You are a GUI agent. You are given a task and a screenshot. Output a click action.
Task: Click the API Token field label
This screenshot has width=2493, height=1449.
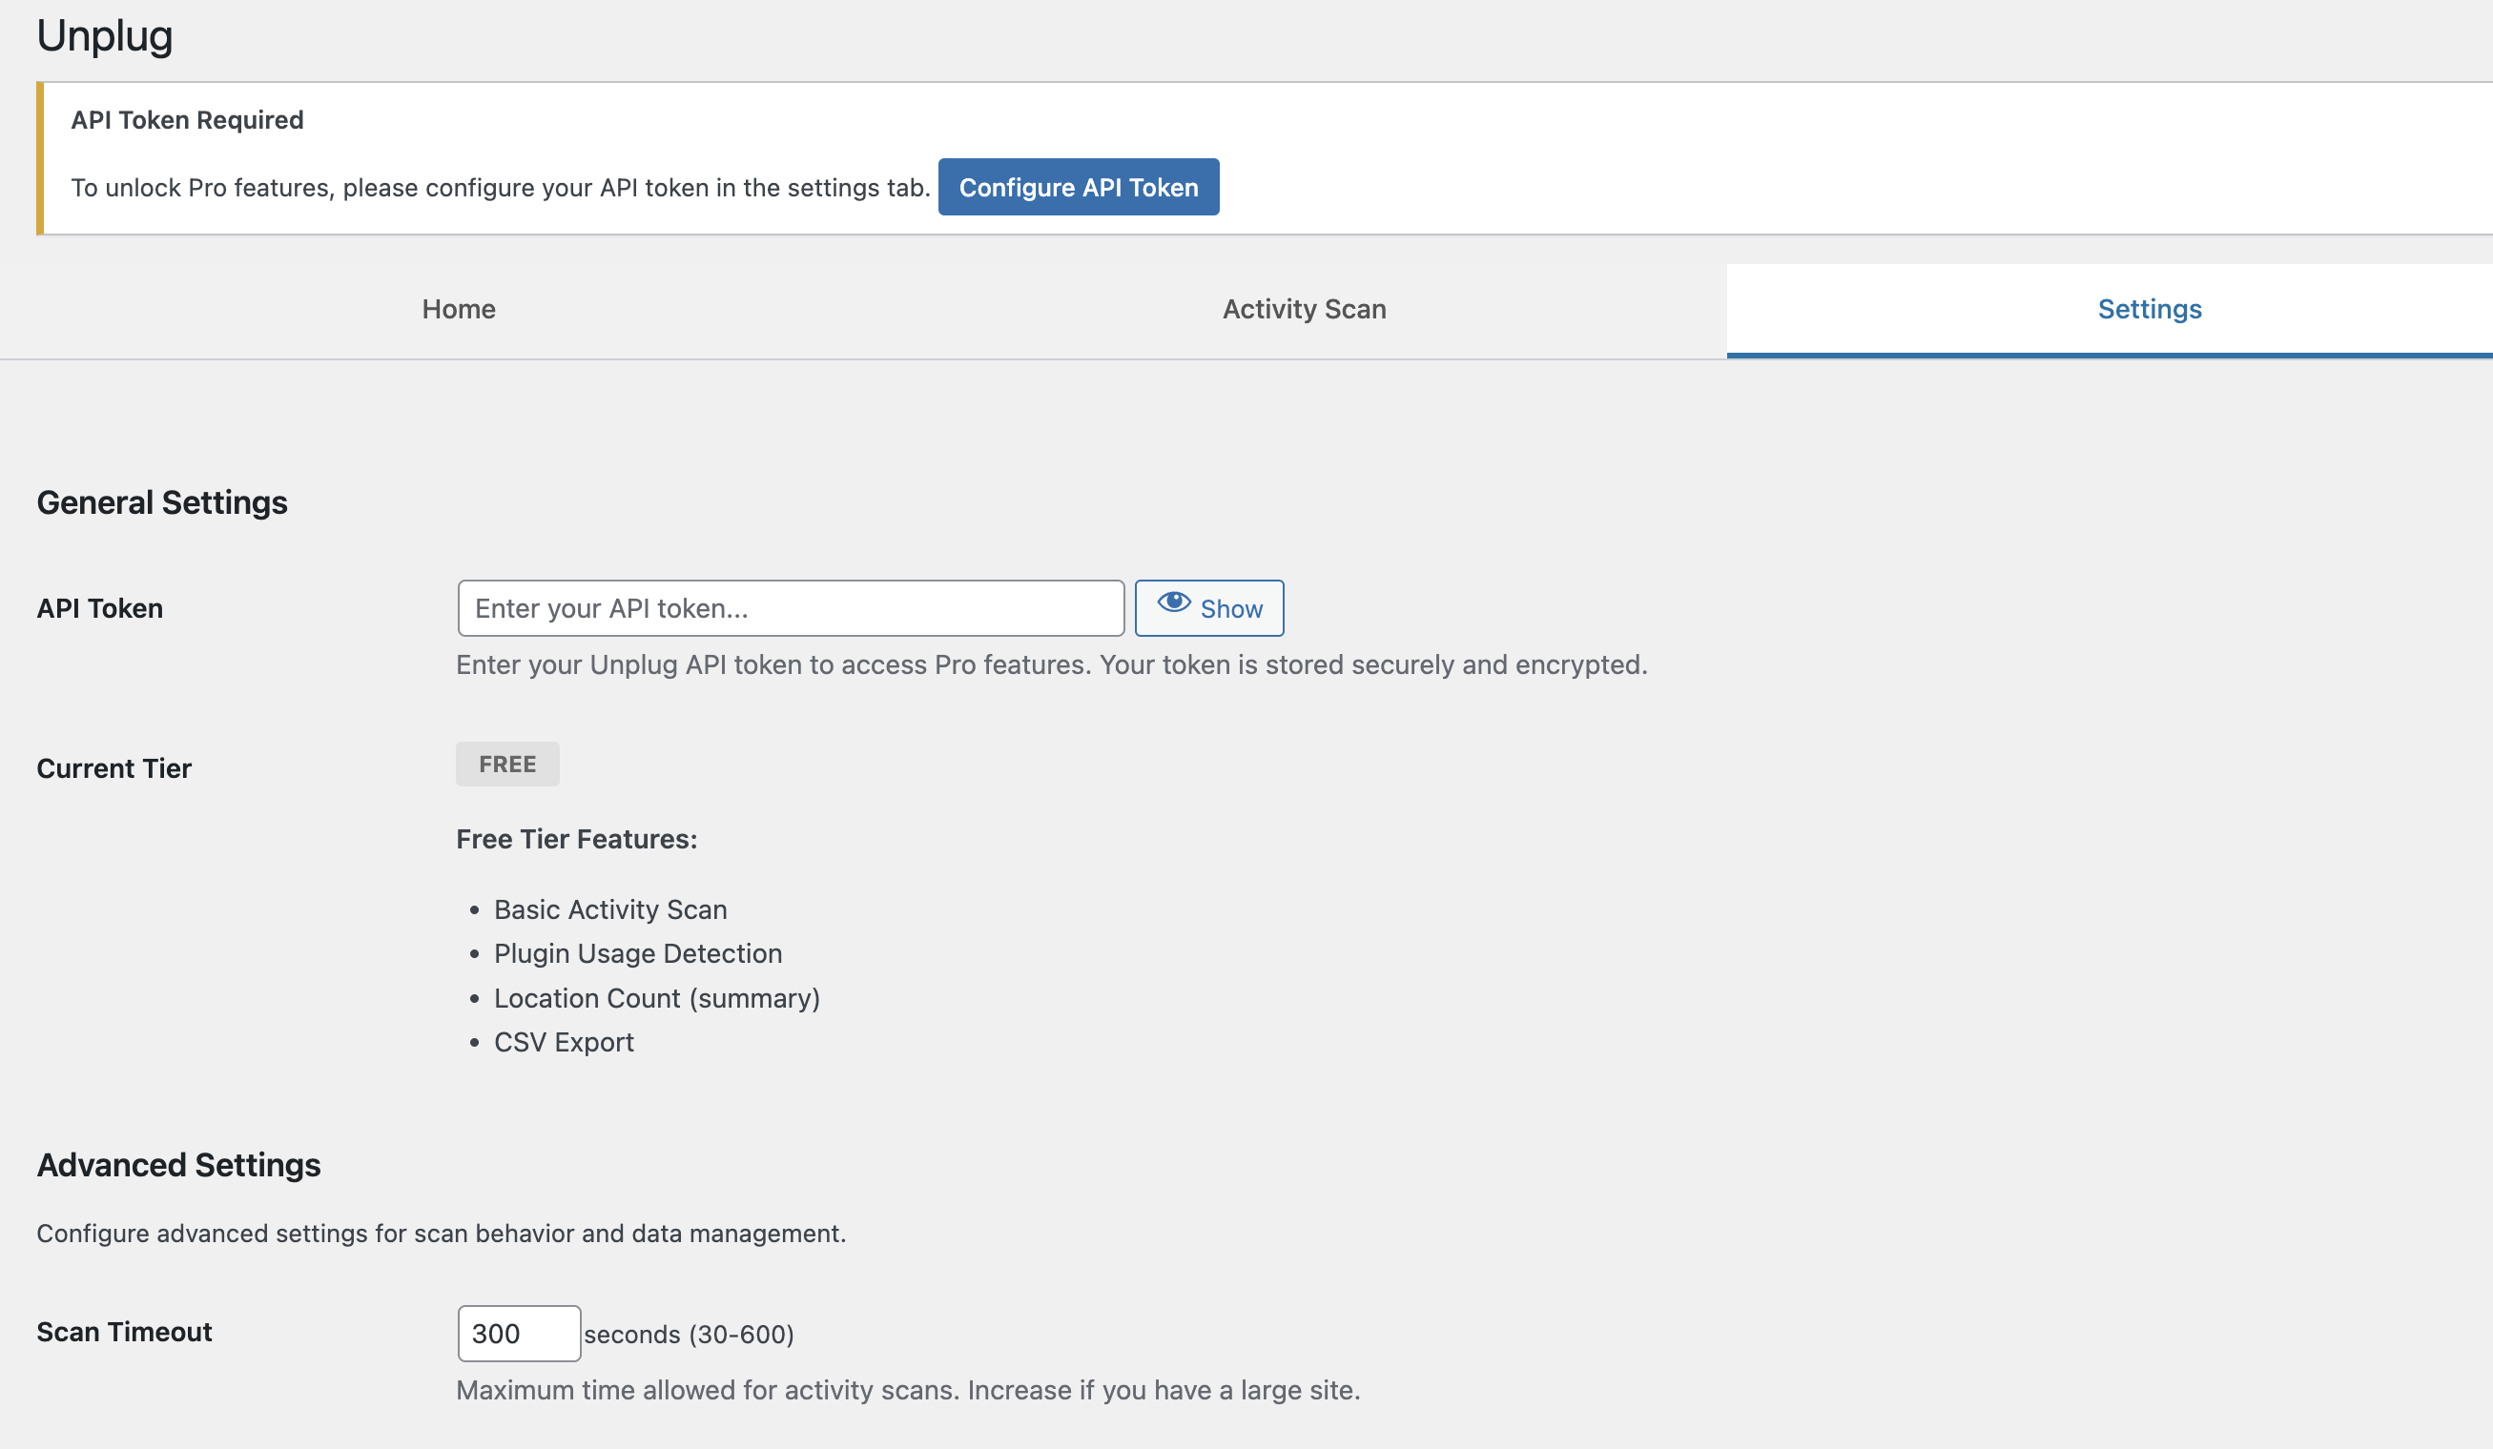pos(100,608)
